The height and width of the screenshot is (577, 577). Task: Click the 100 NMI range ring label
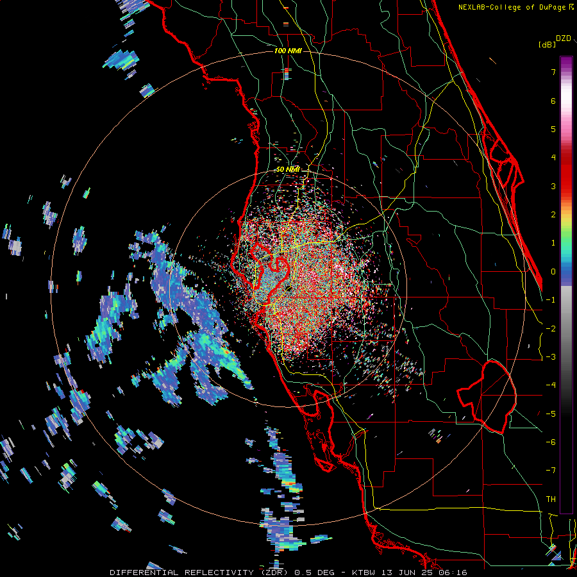(x=288, y=51)
